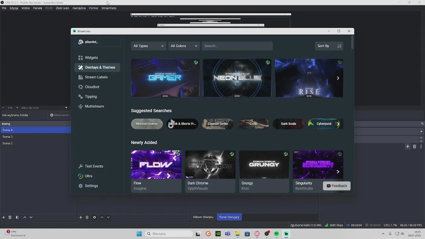The image size is (425, 239).
Task: Open the Zbiór scen menu
Action: (x=62, y=8)
